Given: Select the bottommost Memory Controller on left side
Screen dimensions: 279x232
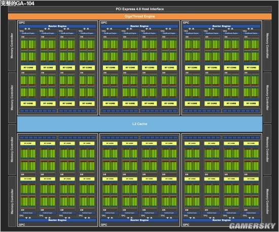Looking at the screenshot, I should [x=12, y=202].
